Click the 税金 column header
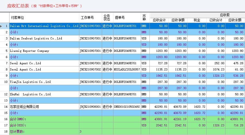The width and height of the screenshot is (245, 135). click(x=197, y=20)
